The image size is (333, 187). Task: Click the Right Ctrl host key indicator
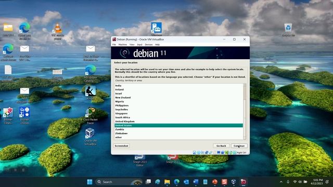pos(241,153)
